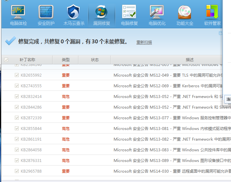Click MS12-049 TLS description text
The width and height of the screenshot is (231, 182).
(x=168, y=75)
